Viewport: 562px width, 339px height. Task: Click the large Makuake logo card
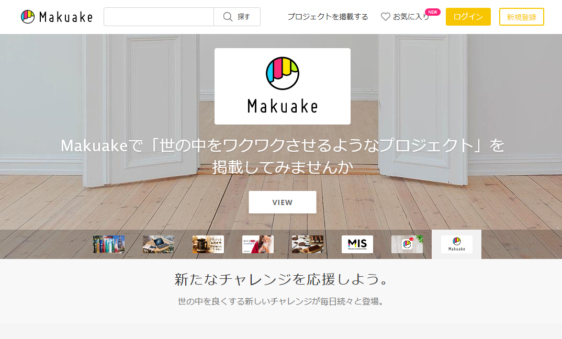pyautogui.click(x=283, y=86)
